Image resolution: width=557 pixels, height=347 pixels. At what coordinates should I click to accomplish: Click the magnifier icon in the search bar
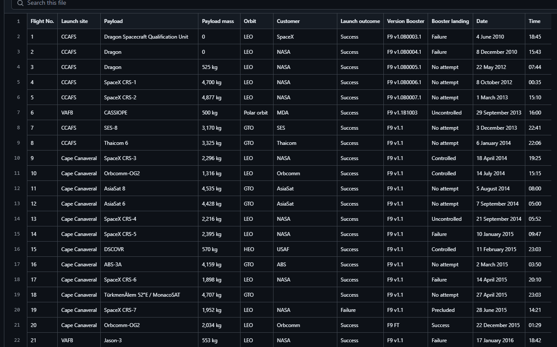tap(20, 3)
